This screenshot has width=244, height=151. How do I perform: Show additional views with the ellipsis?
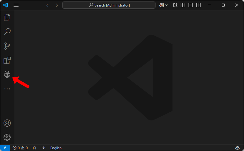coord(7,89)
